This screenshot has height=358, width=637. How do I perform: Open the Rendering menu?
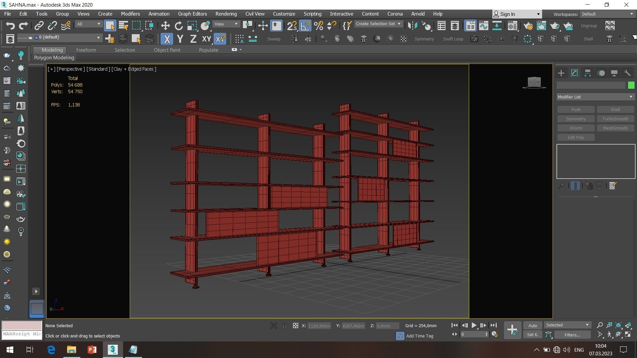pos(226,14)
